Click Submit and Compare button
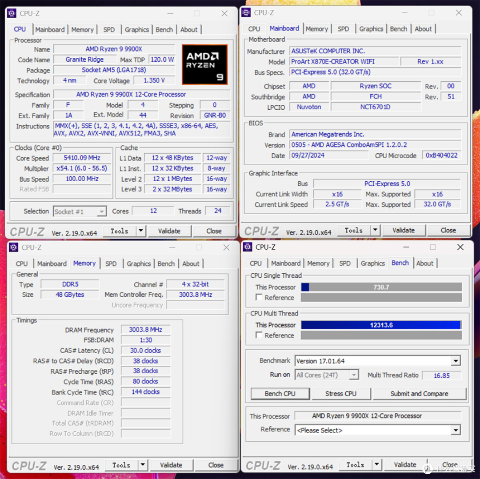 coord(419,394)
